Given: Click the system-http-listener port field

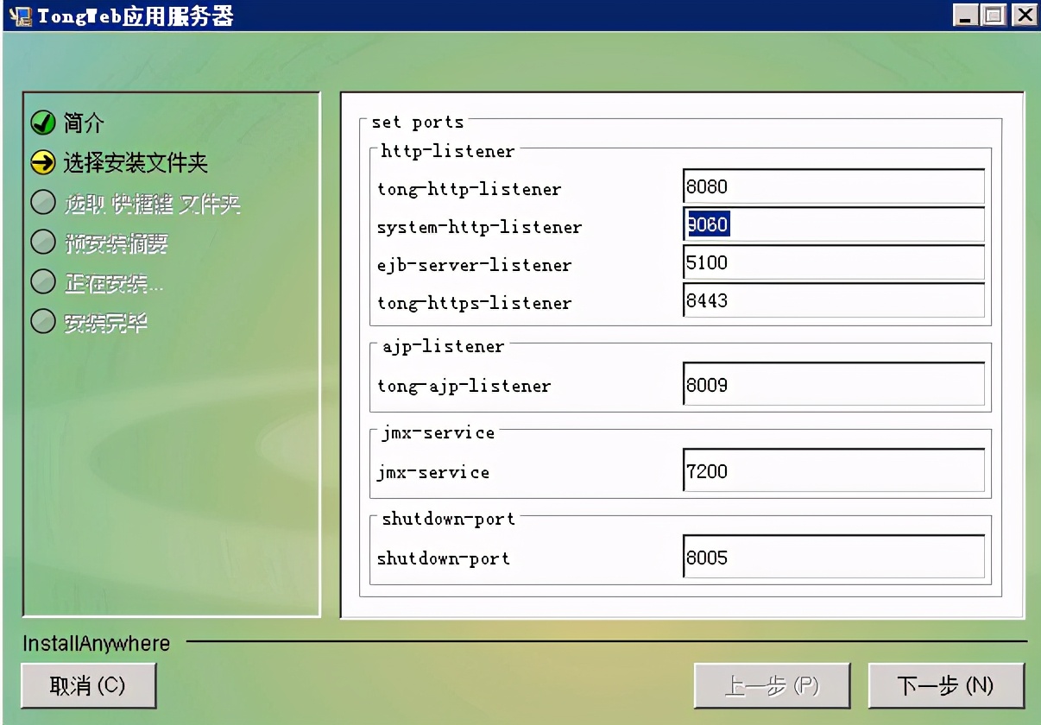Looking at the screenshot, I should click(833, 224).
